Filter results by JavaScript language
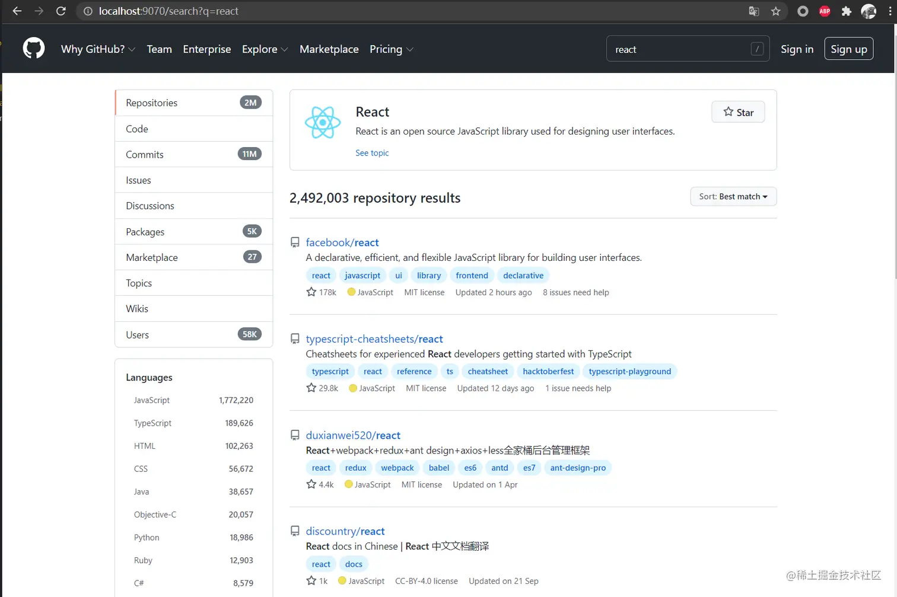Screen dimensions: 897x597 tap(193, 400)
